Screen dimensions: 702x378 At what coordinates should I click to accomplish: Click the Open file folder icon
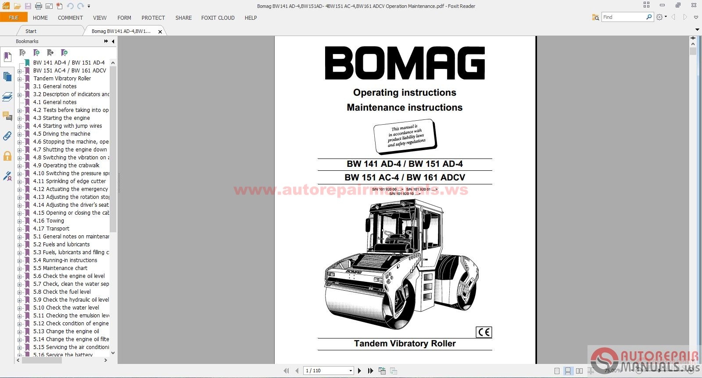17,6
